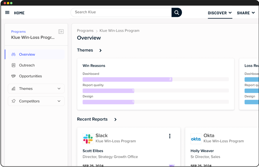
Task: Expand the Themes sidebar section
Action: 59,89
